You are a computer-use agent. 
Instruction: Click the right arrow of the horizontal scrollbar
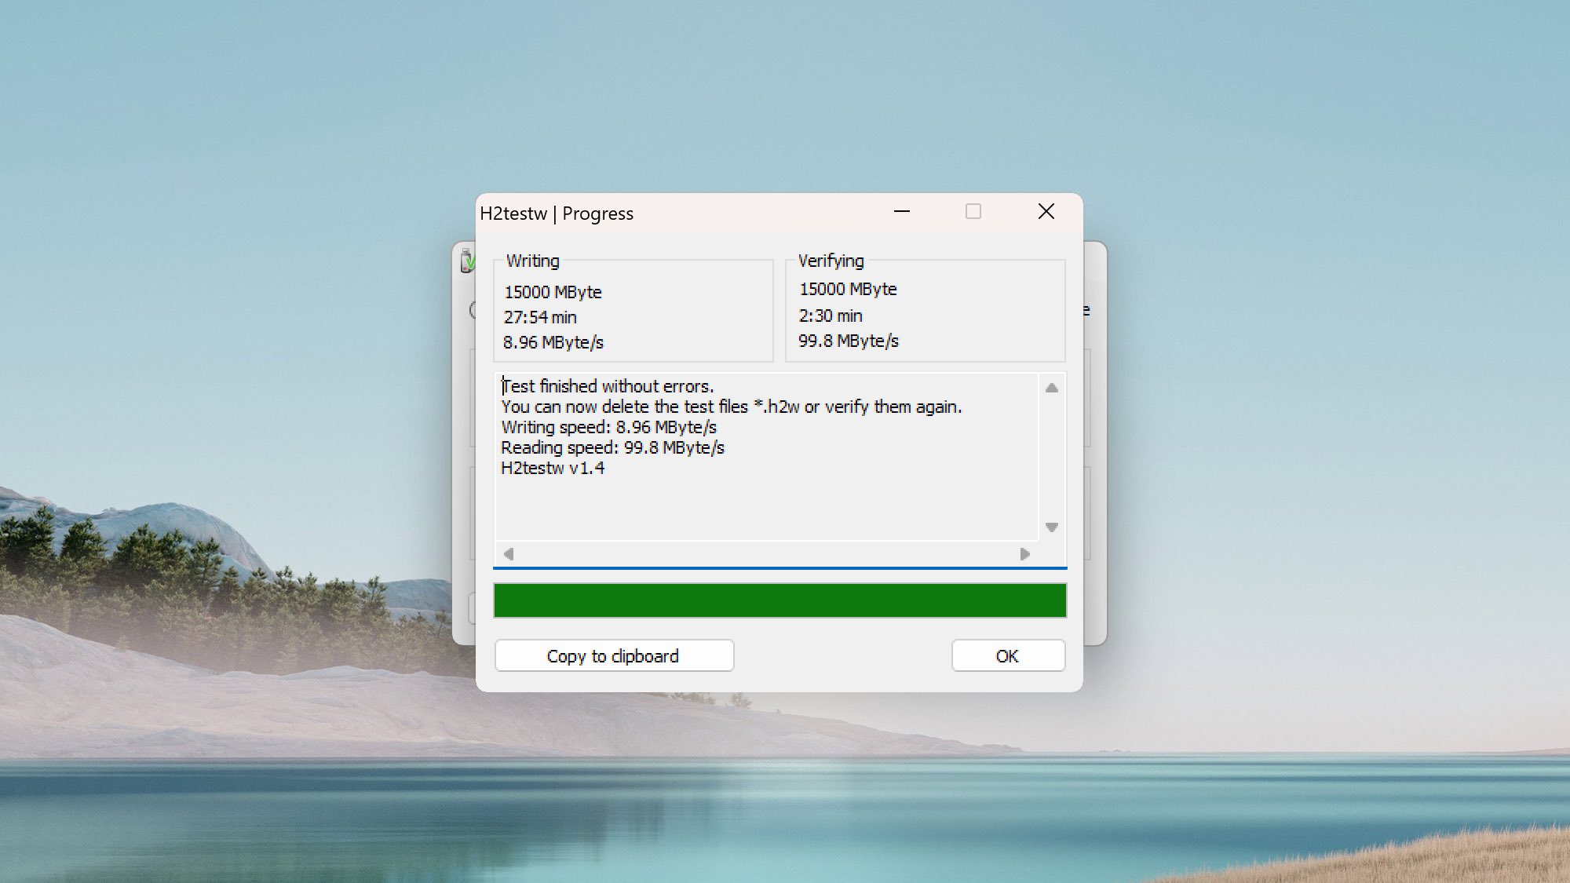pyautogui.click(x=1024, y=554)
